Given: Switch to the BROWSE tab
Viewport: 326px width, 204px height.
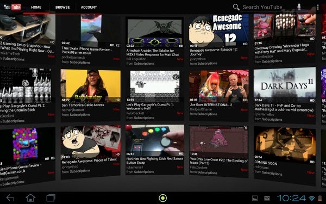Looking at the screenshot, I should click(x=62, y=7).
